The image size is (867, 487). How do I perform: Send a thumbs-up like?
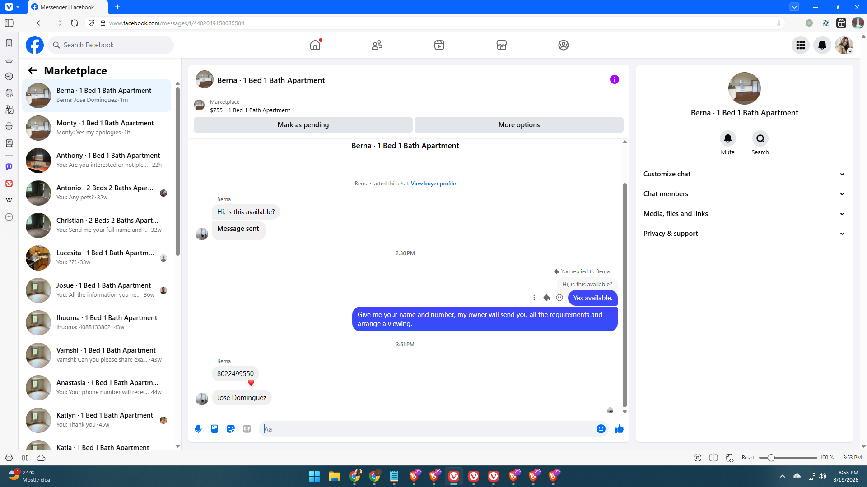pyautogui.click(x=619, y=429)
